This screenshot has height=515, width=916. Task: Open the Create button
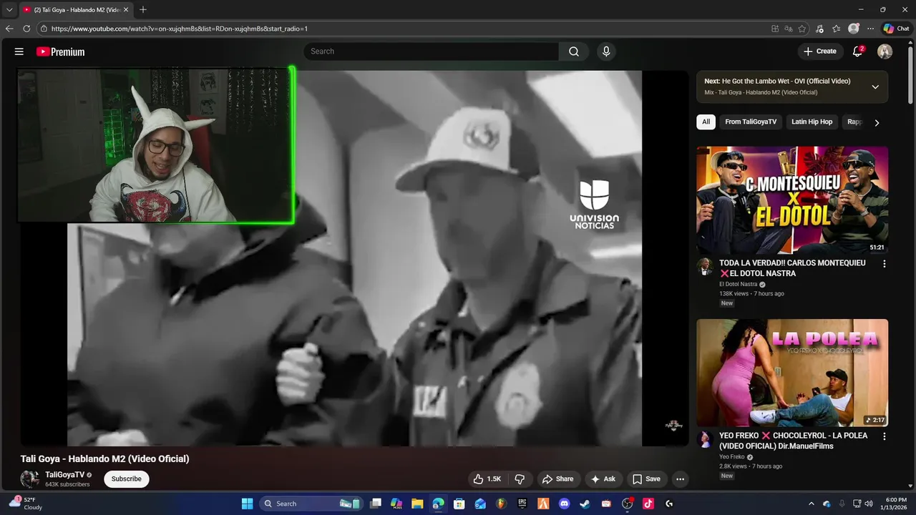coord(820,51)
